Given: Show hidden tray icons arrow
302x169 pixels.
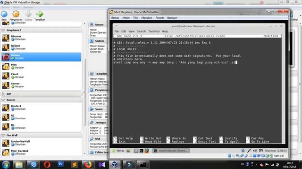Looking at the screenshot, I should pyautogui.click(x=256, y=165).
